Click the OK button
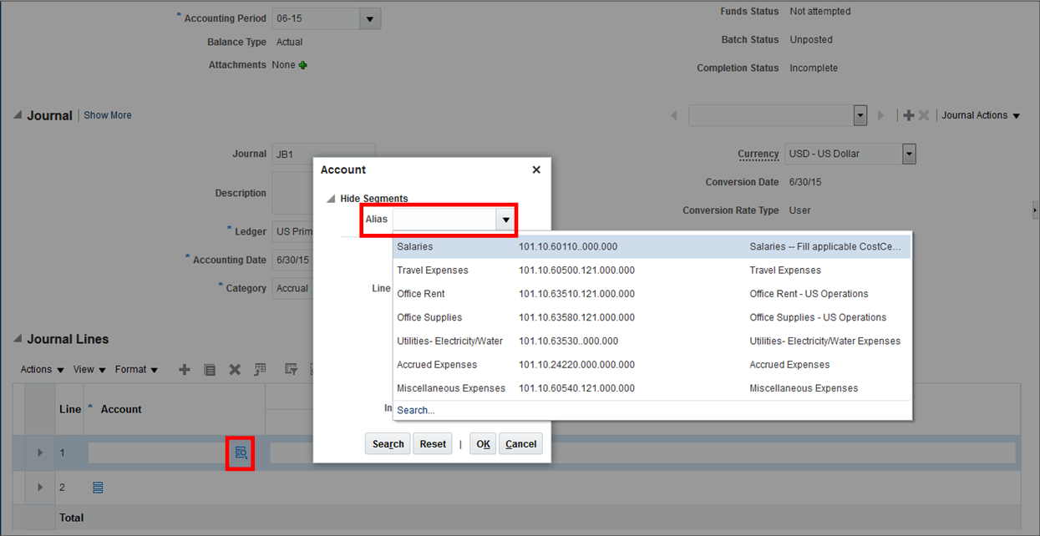 483,443
